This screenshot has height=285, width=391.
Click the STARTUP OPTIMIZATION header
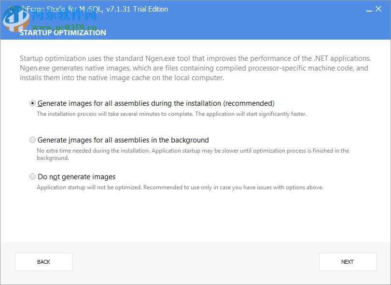click(x=63, y=33)
